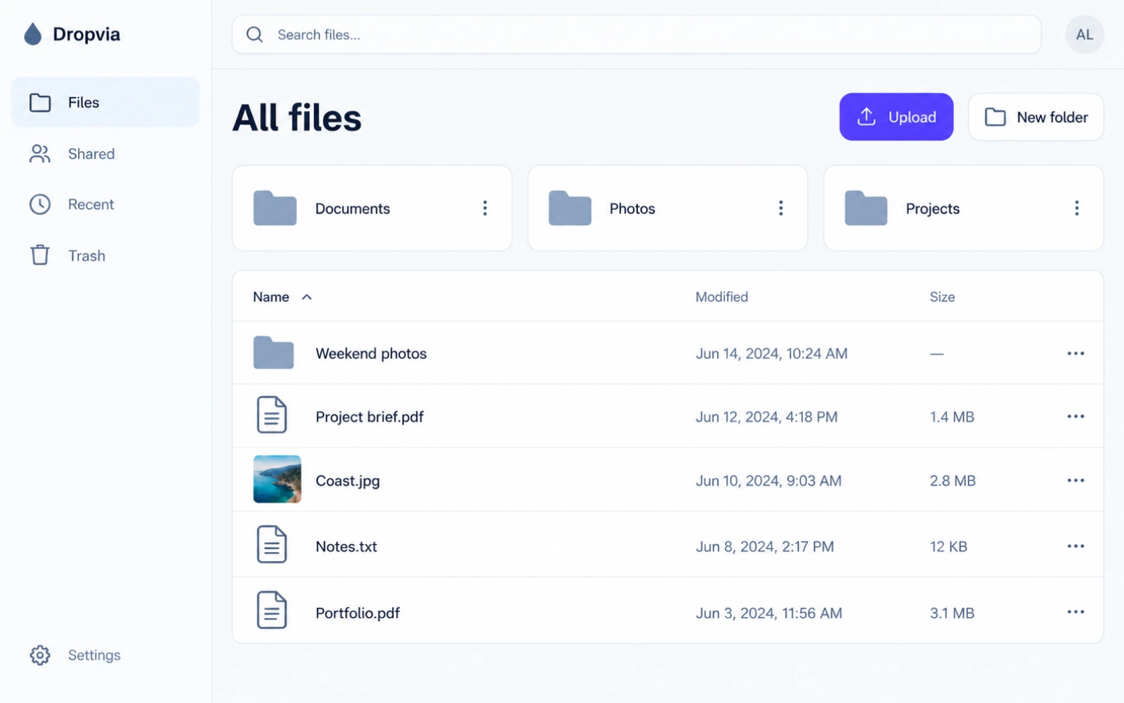
Task: Focus the Search files input field
Action: tap(636, 34)
